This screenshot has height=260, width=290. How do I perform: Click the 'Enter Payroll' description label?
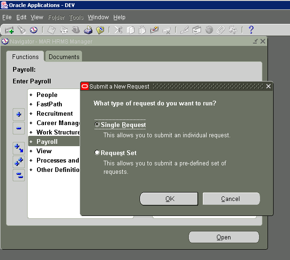pyautogui.click(x=32, y=82)
